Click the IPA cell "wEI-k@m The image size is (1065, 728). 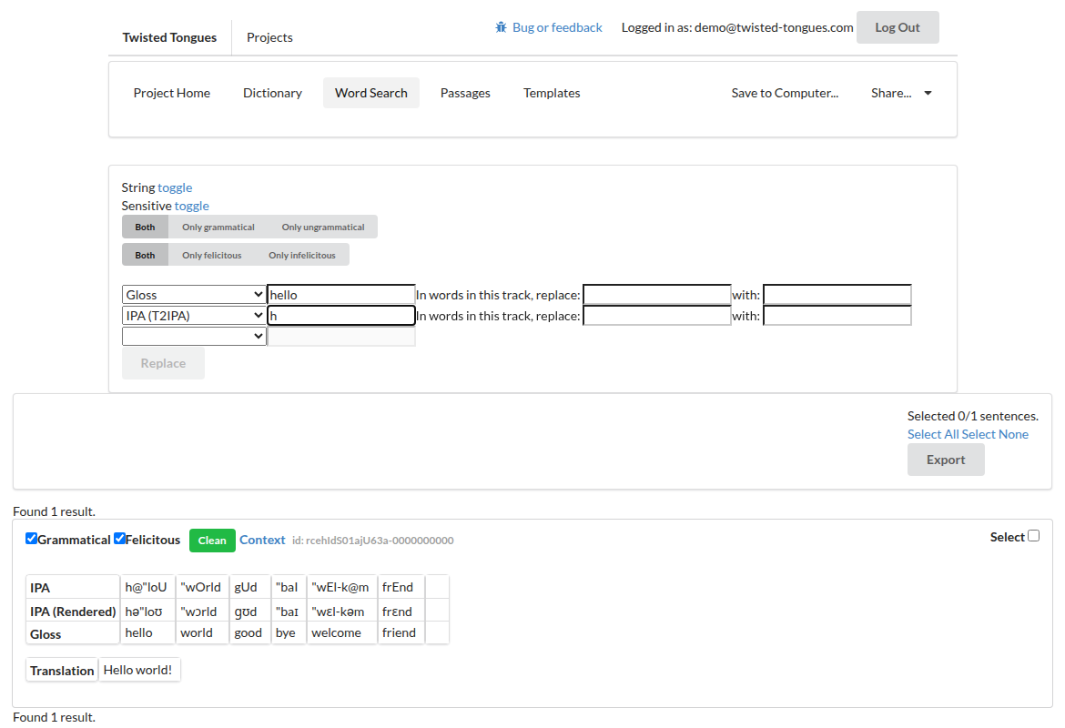pyautogui.click(x=341, y=587)
